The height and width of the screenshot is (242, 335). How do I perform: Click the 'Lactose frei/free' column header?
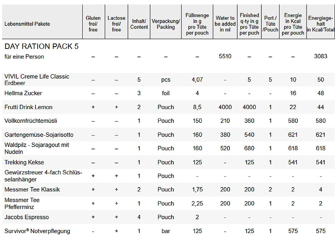pos(116,24)
